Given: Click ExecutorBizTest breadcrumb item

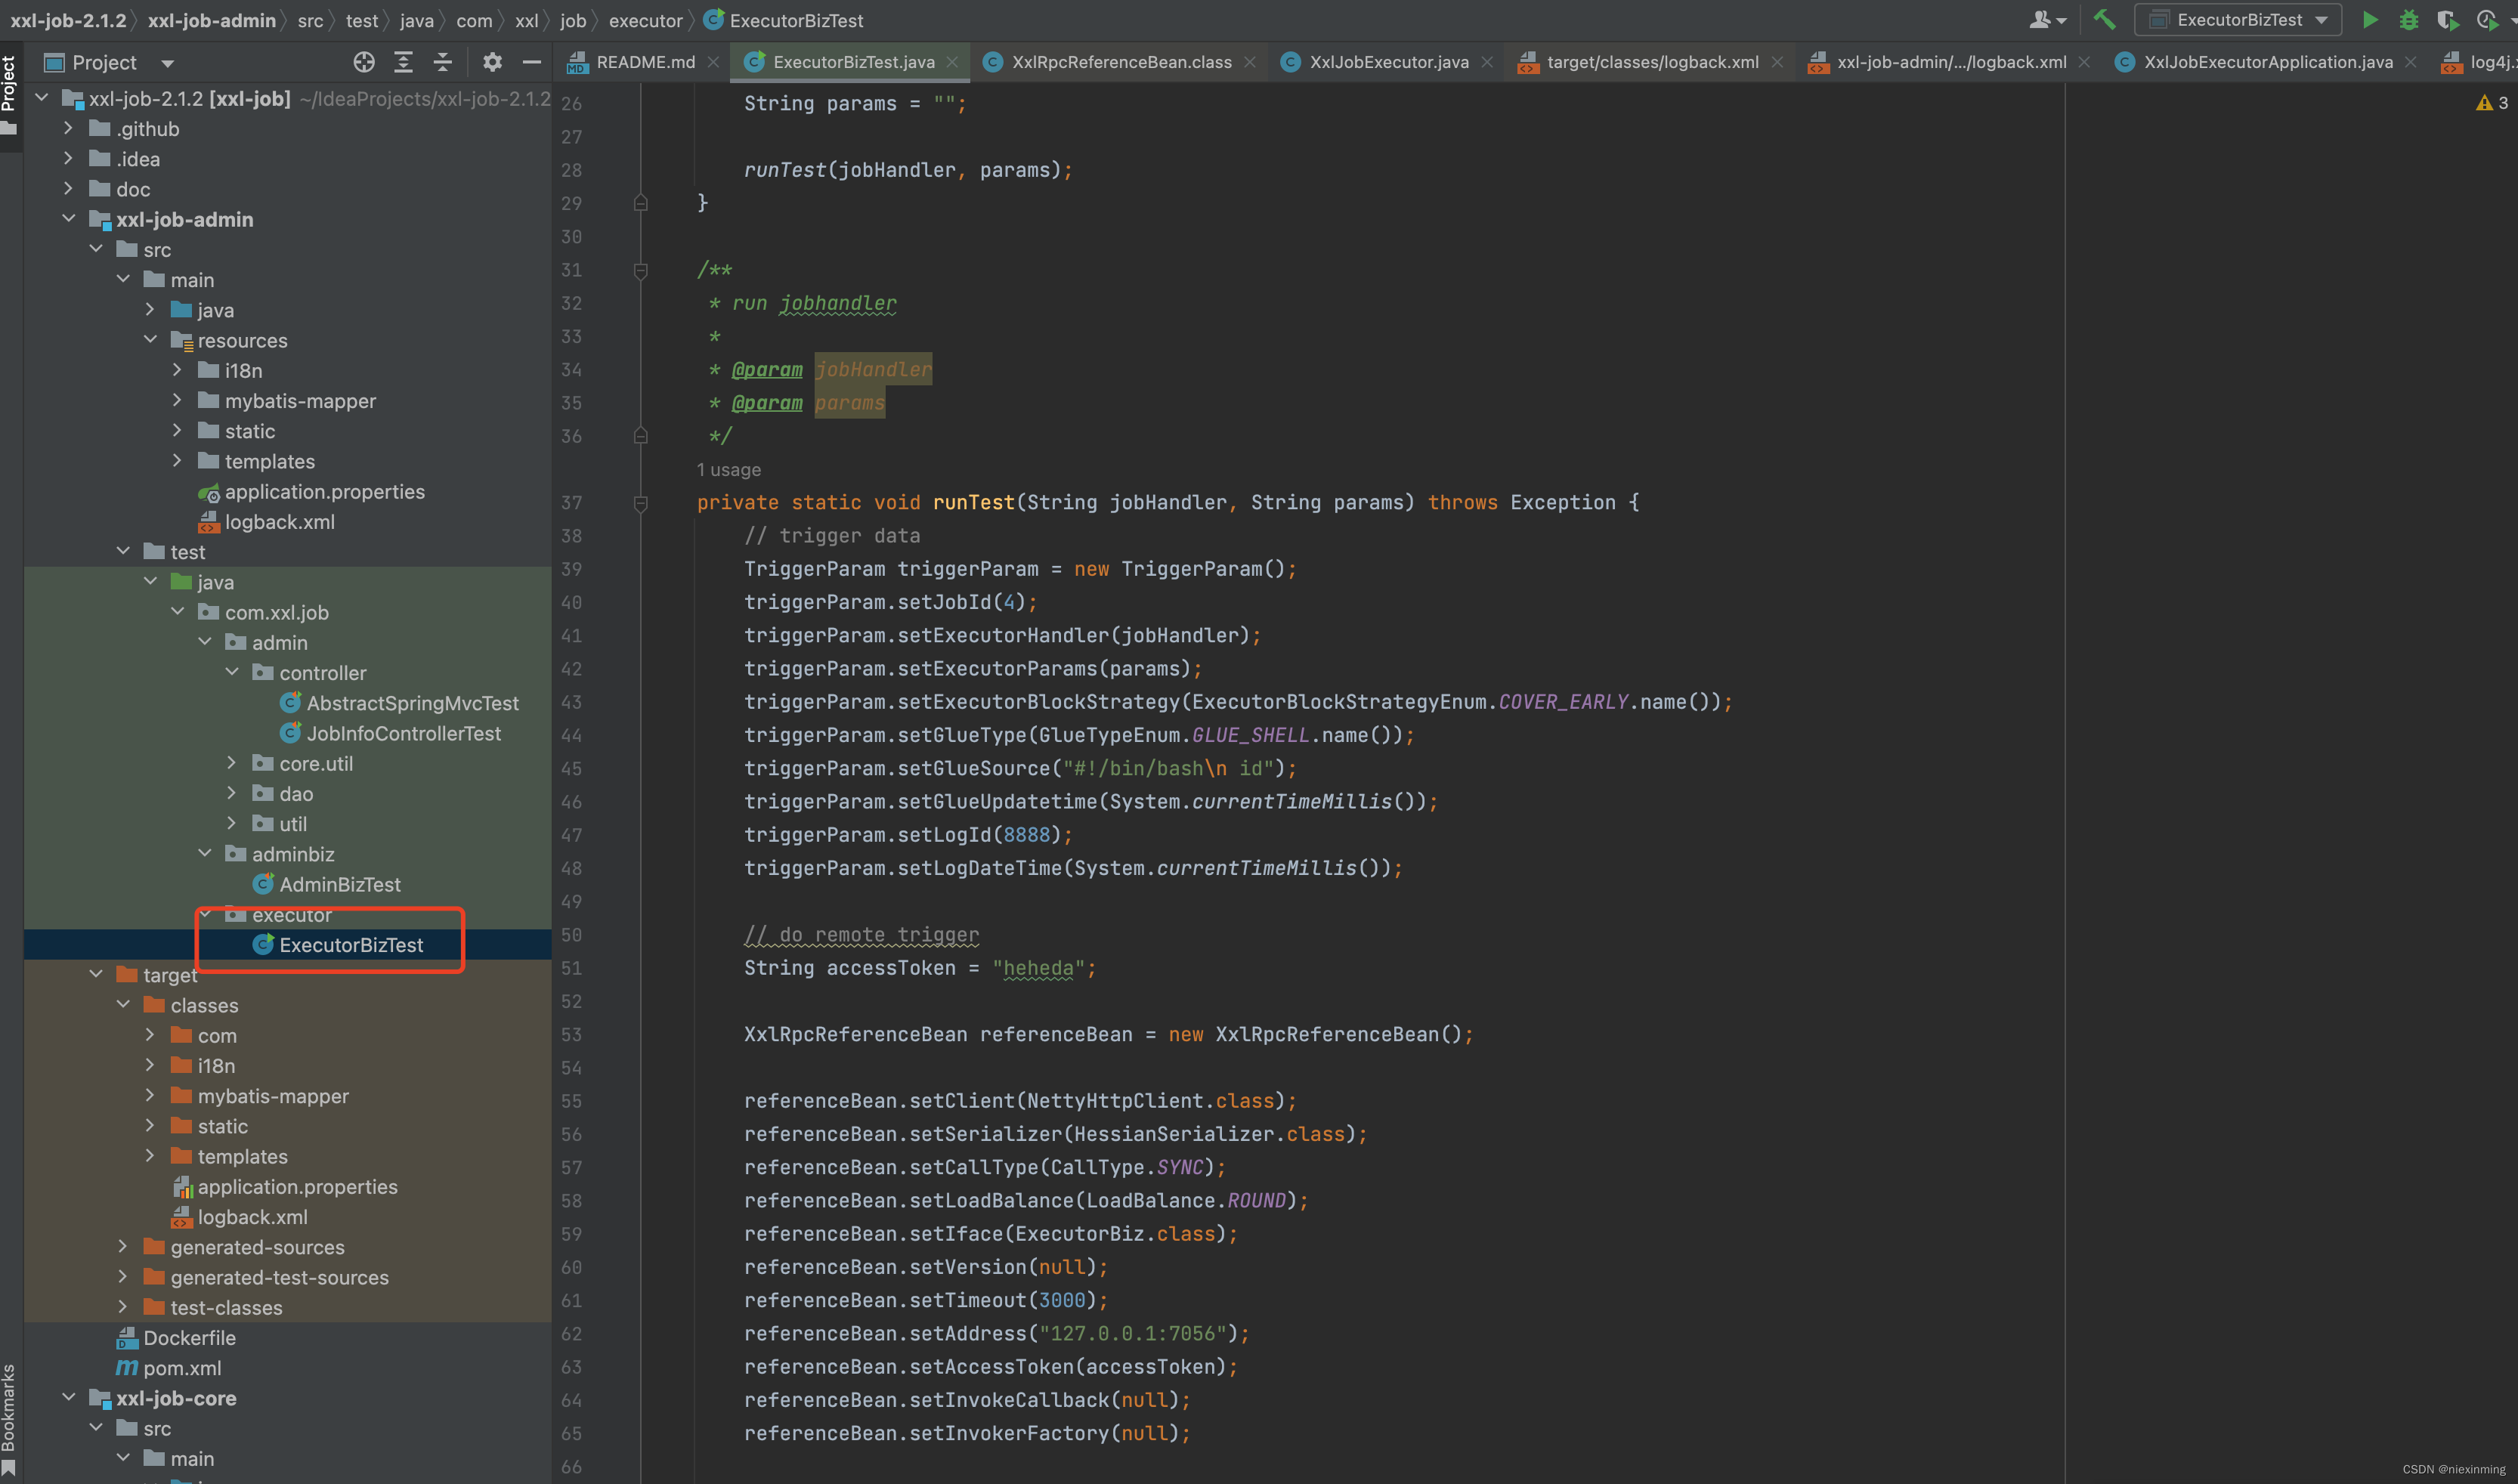Looking at the screenshot, I should pyautogui.click(x=784, y=20).
